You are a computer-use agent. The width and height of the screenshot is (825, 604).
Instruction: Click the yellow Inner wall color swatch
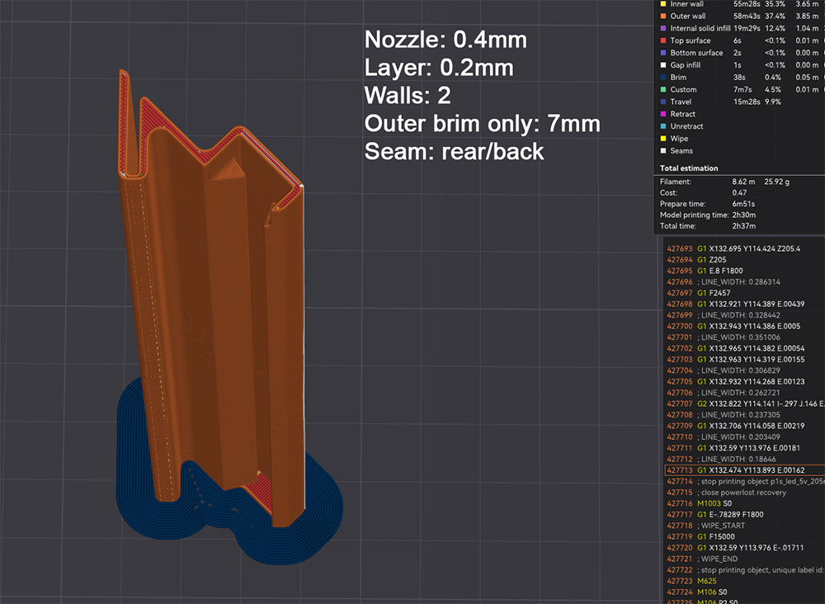(x=662, y=4)
